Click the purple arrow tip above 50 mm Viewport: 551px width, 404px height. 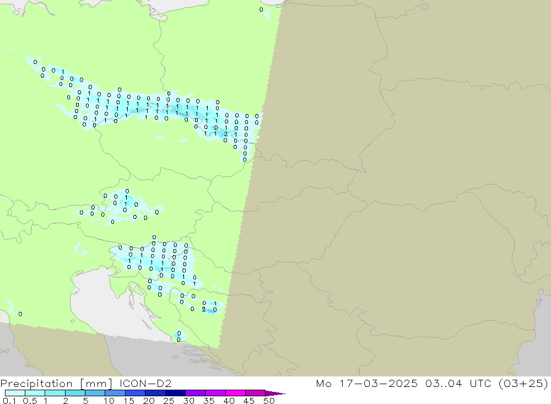pos(275,393)
